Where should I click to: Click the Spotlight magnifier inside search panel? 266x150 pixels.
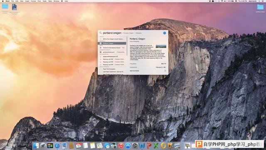[101, 33]
